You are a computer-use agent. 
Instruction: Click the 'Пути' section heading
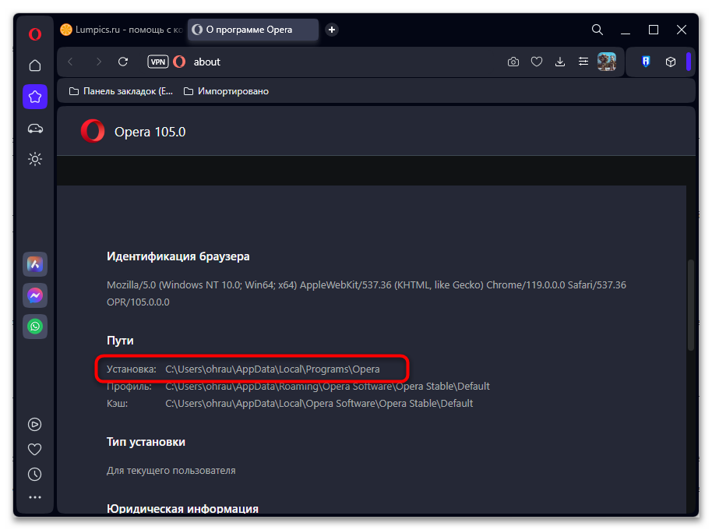tap(120, 341)
